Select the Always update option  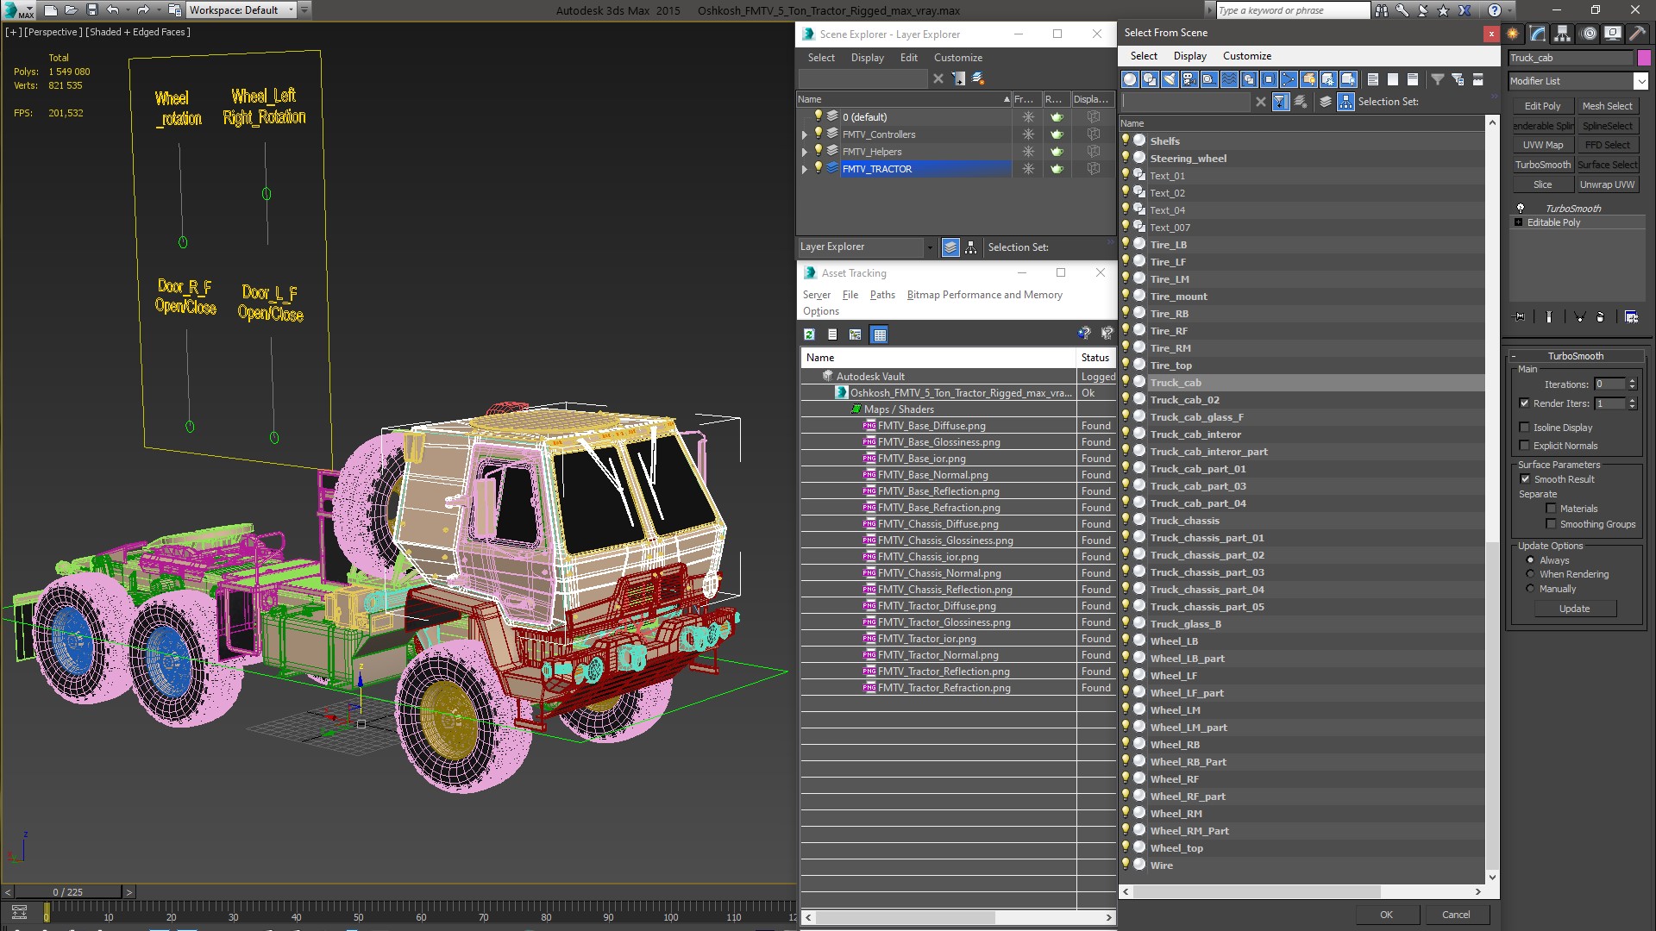[1530, 560]
